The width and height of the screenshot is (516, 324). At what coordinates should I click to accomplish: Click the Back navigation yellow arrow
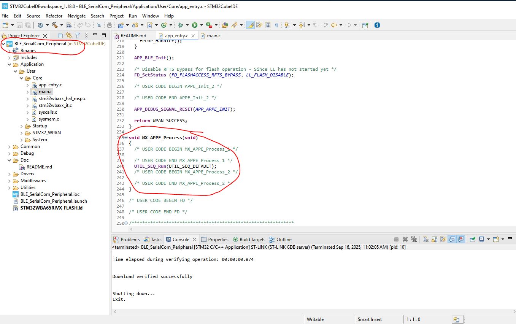click(x=333, y=25)
